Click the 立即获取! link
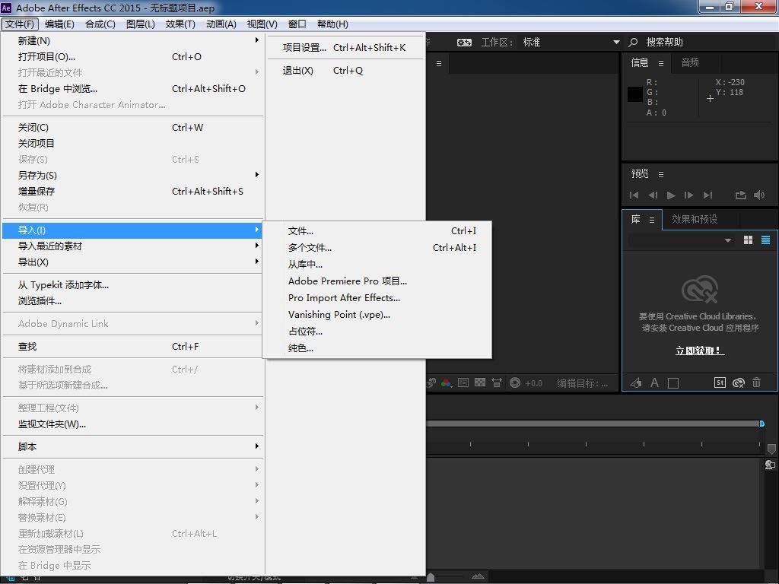The image size is (779, 584). [700, 351]
